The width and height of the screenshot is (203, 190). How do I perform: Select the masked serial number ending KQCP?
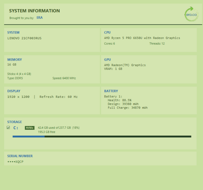[x=15, y=162]
